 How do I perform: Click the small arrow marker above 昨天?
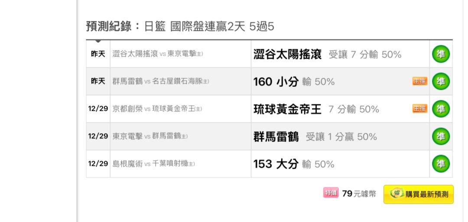[x=98, y=41]
